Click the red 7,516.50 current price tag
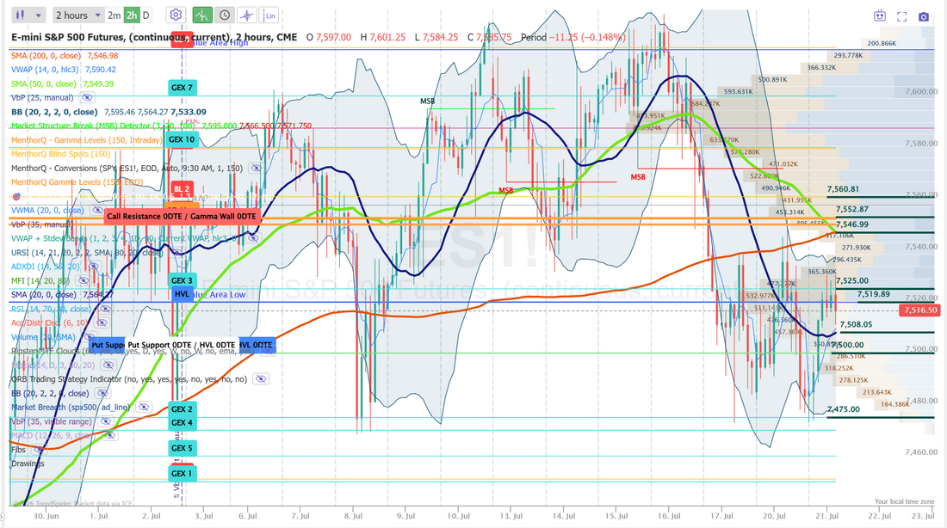 tap(919, 310)
